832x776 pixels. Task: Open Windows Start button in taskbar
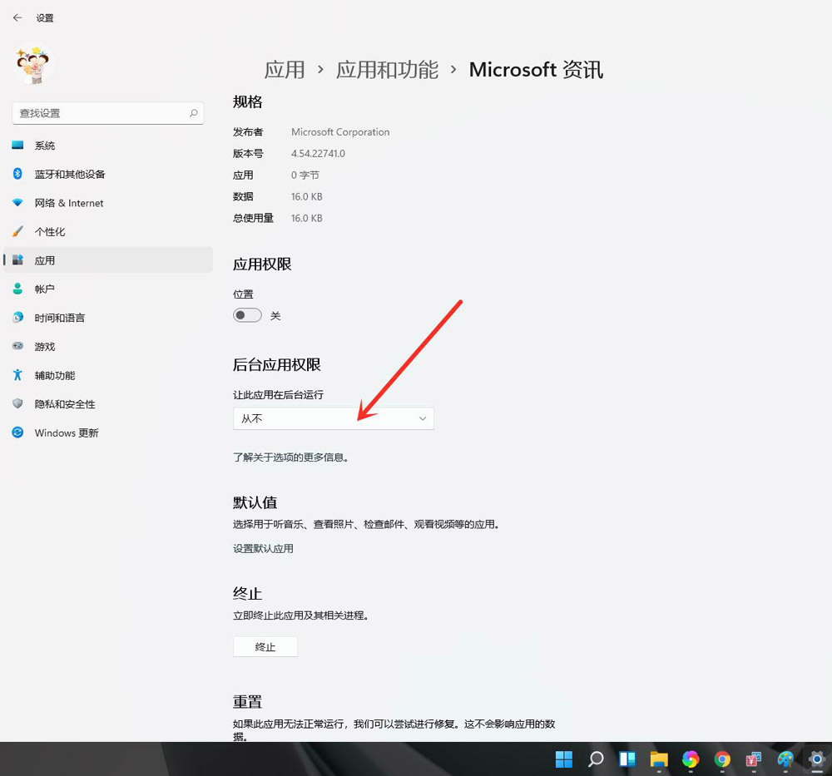[x=563, y=759]
